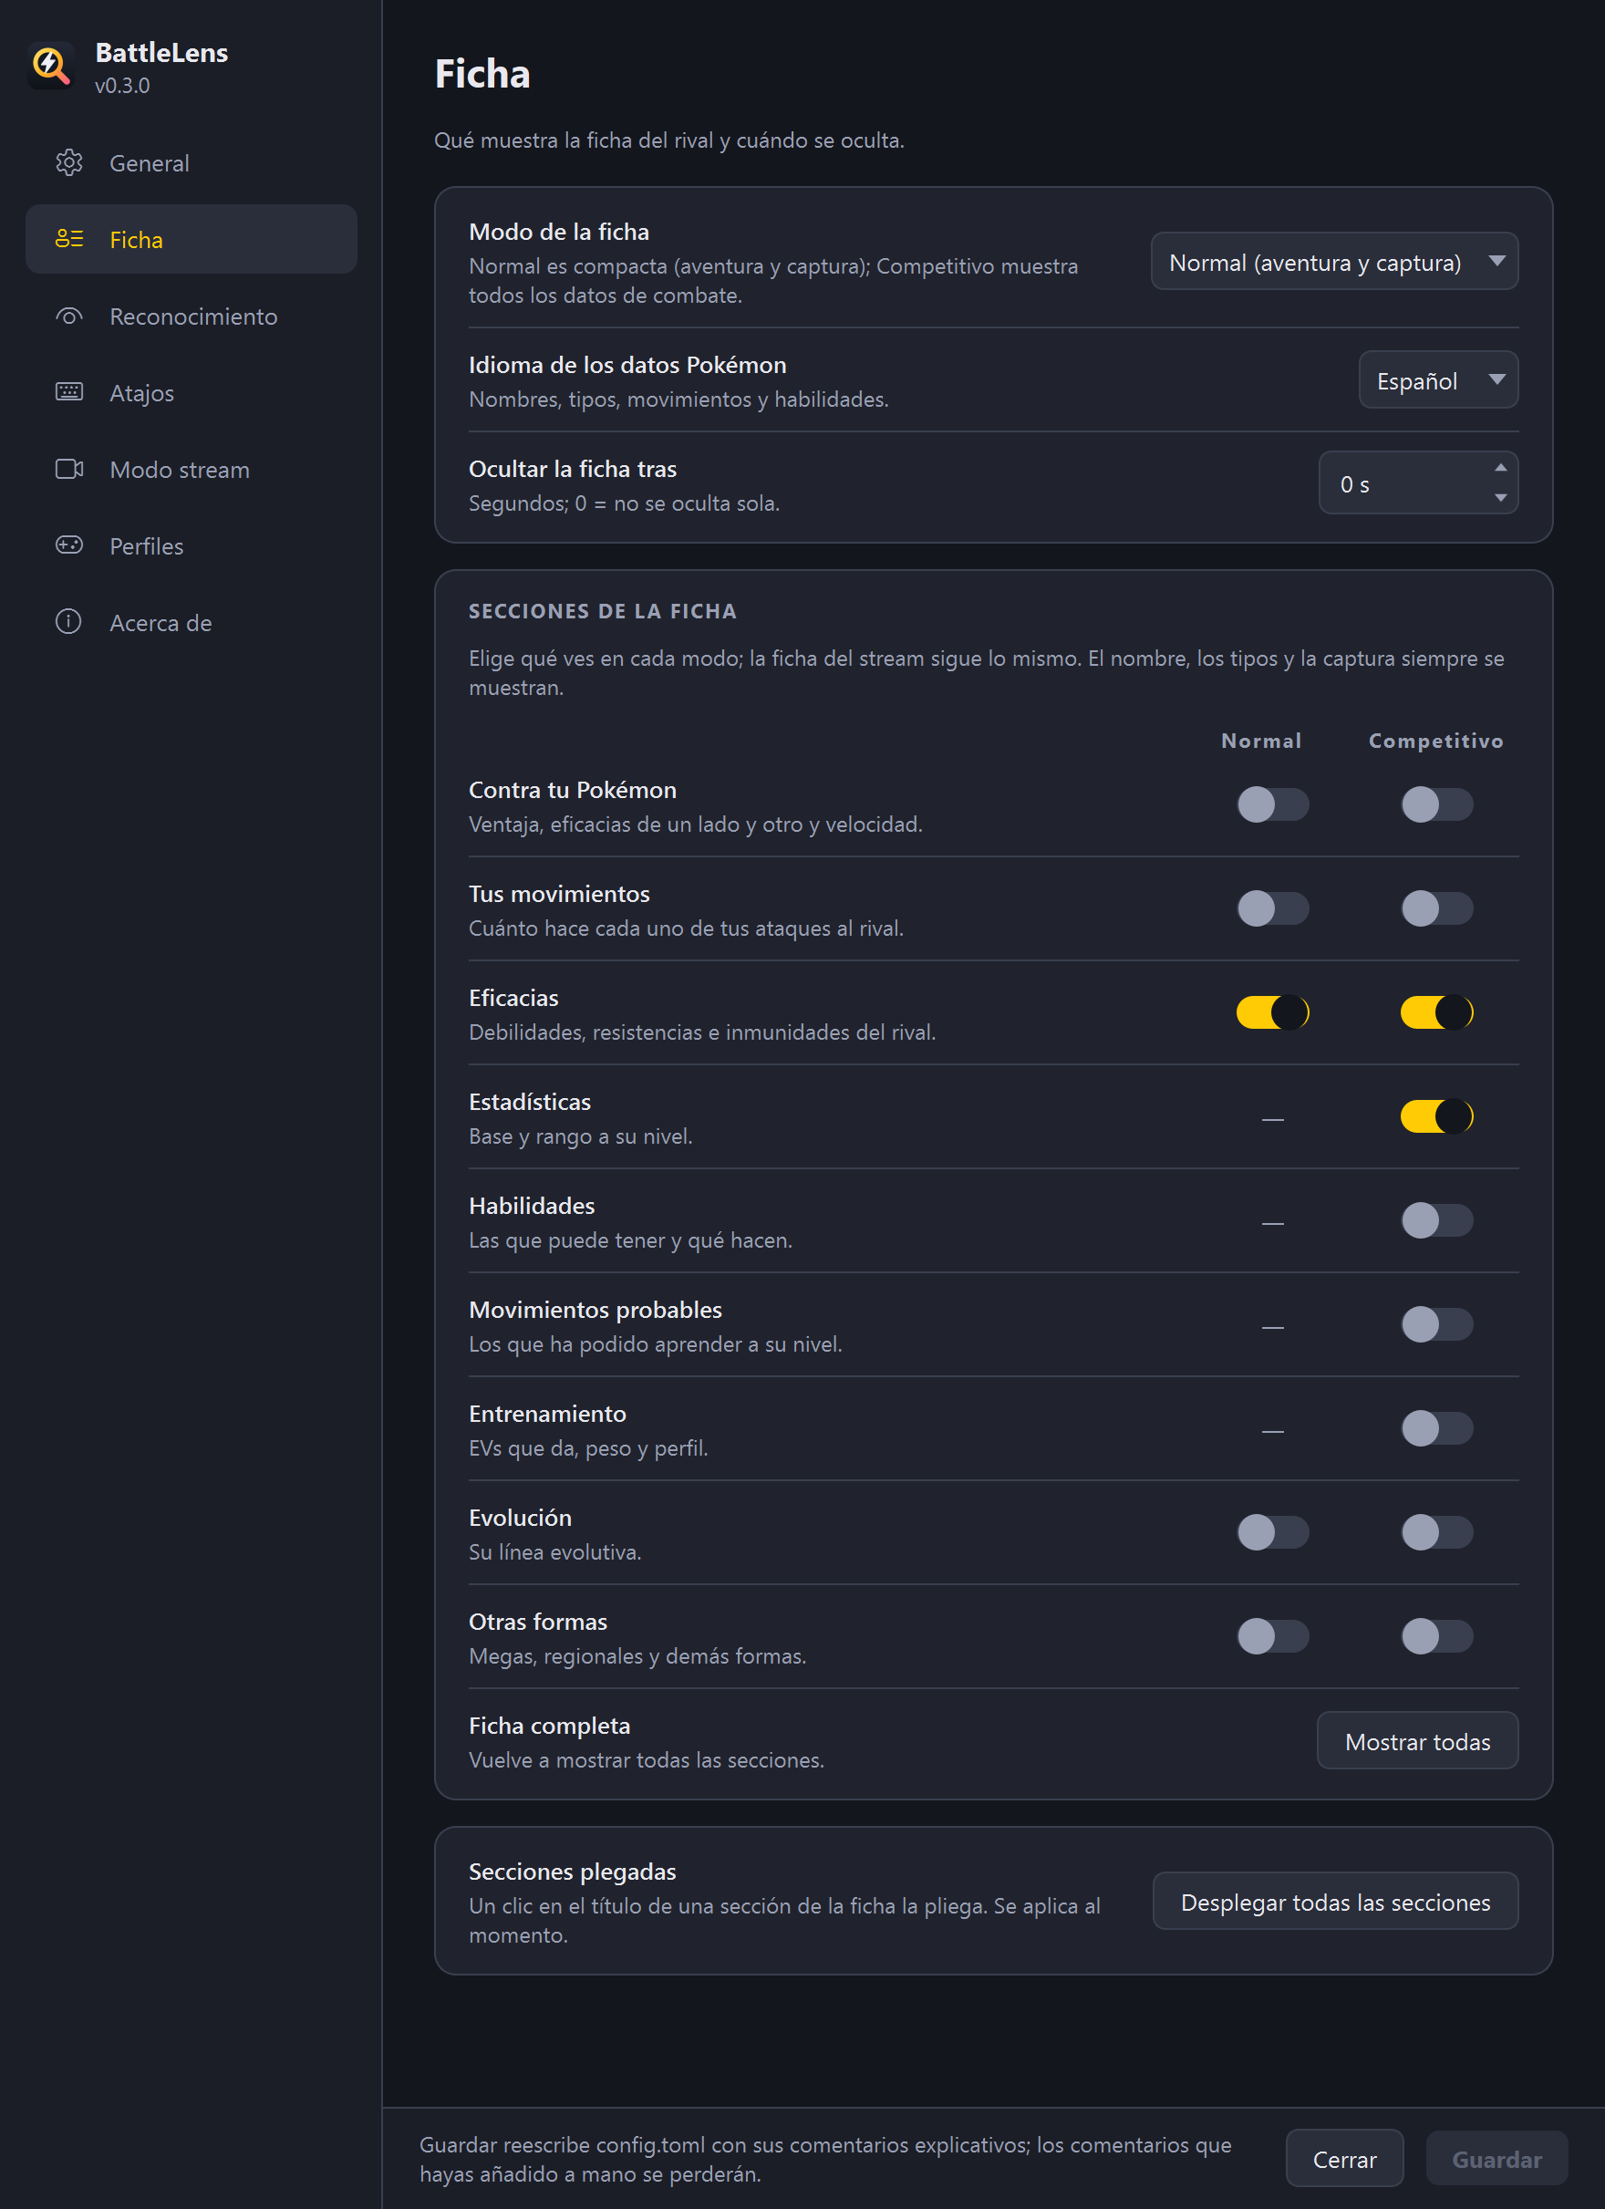1605x2209 pixels.
Task: Turn on Entrenamiento in Competitivo mode
Action: pyautogui.click(x=1436, y=1429)
